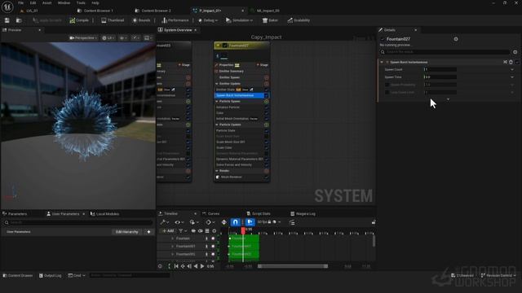Switch to the Script Stats tab
522x293 pixels.
tap(259, 213)
